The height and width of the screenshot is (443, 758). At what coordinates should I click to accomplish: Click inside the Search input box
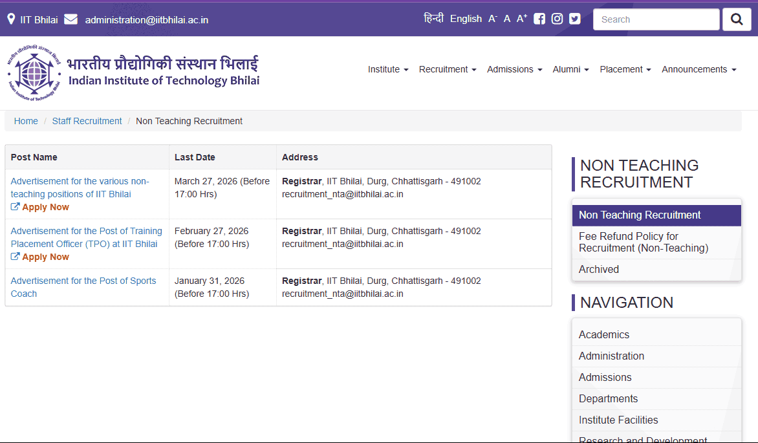(x=656, y=19)
